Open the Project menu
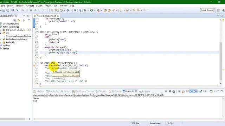The width and height of the screenshot is (225, 126). tap(48, 6)
